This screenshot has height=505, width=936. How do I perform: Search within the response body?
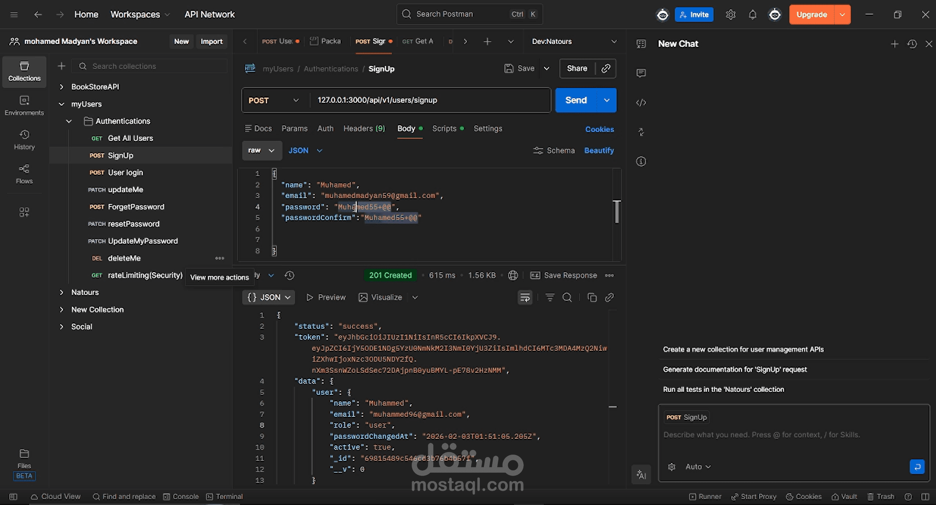pos(567,298)
